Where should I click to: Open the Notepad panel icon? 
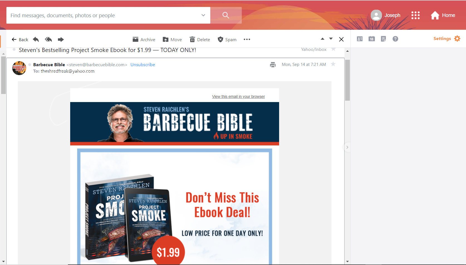click(x=383, y=39)
